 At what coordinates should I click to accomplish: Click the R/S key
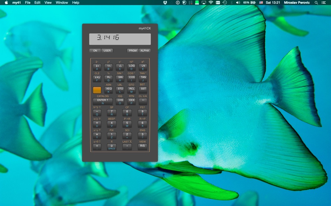(x=143, y=147)
